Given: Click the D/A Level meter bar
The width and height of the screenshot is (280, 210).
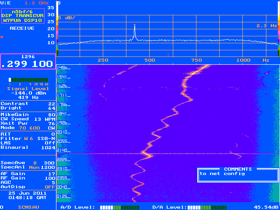Looking at the screenshot, I should pos(207,207).
